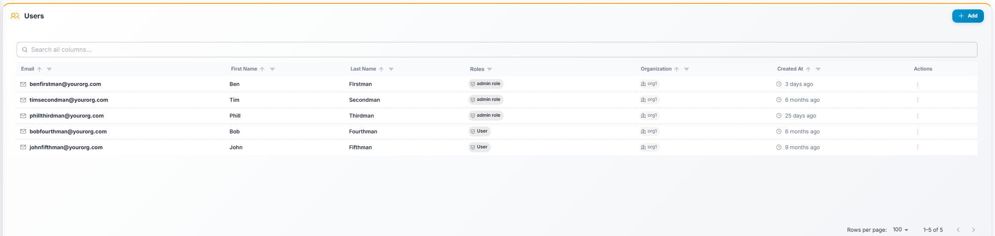The image size is (995, 236).
Task: Open actions menu for bobfourthman row
Action: point(918,132)
